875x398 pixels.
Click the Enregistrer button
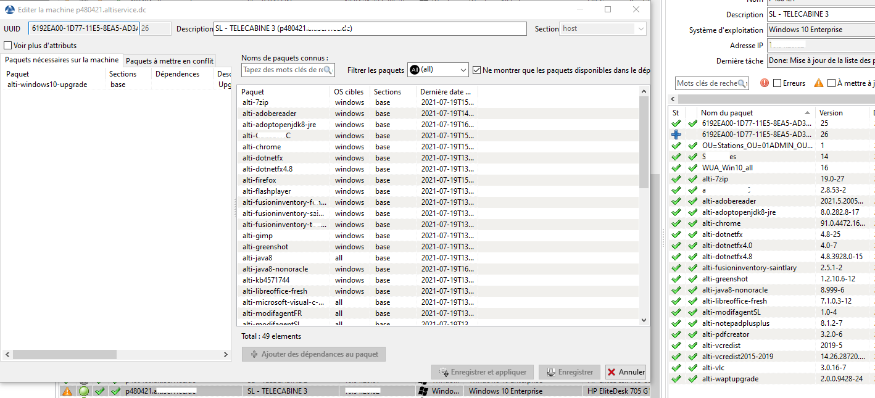569,372
